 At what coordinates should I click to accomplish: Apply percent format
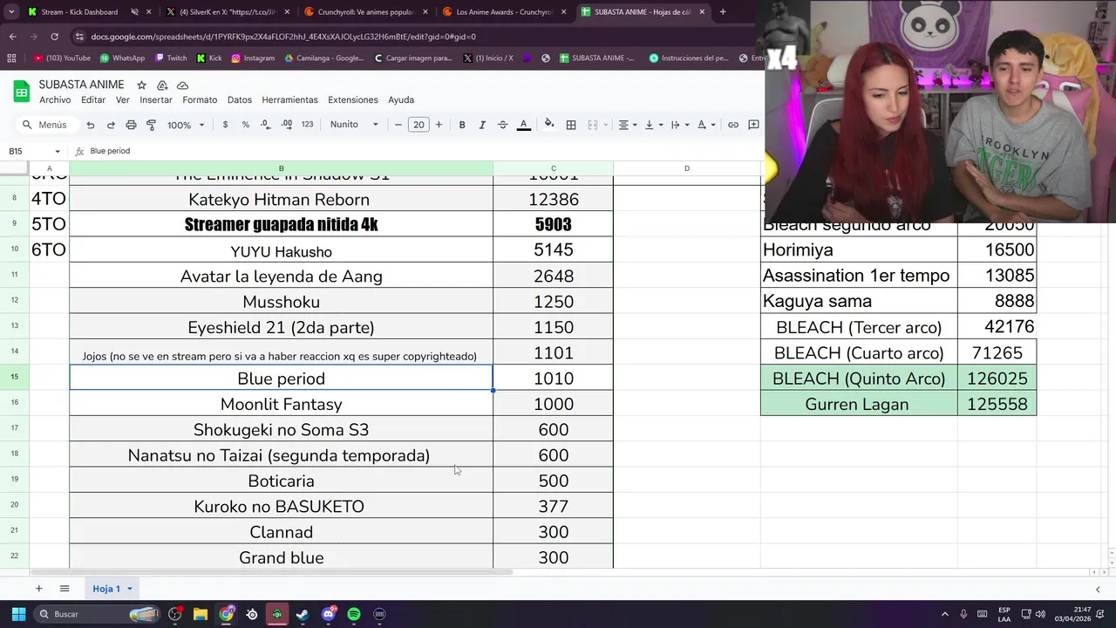[x=246, y=125]
